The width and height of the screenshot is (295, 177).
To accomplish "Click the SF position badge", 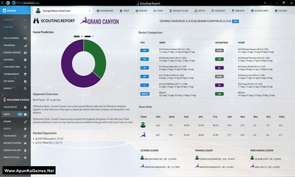I will (145, 68).
